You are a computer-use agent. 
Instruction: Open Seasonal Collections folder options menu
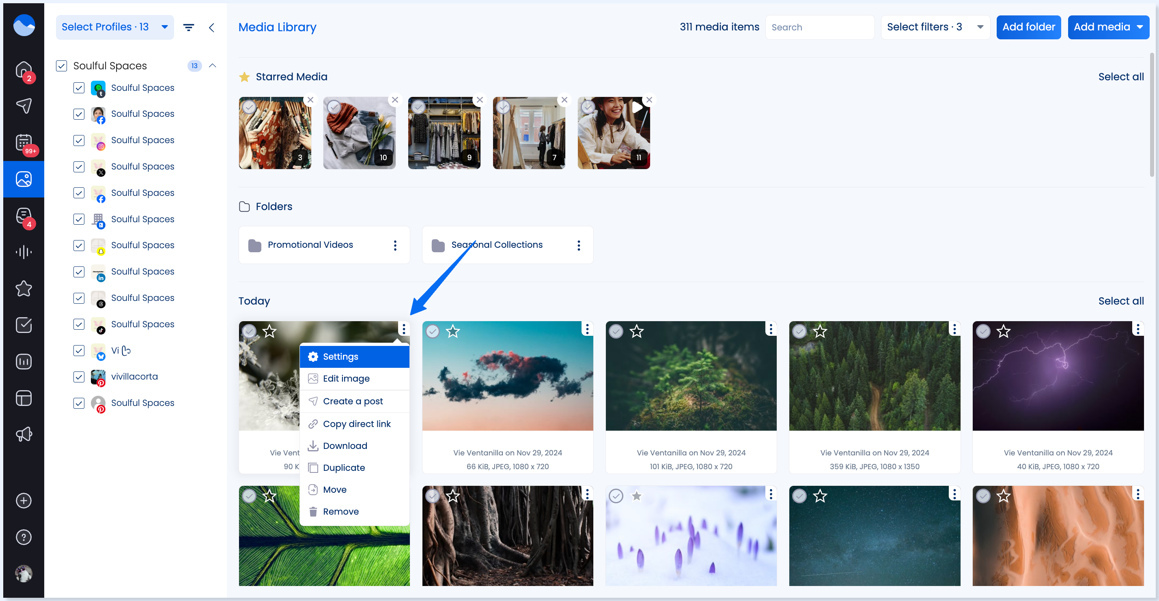click(x=579, y=245)
